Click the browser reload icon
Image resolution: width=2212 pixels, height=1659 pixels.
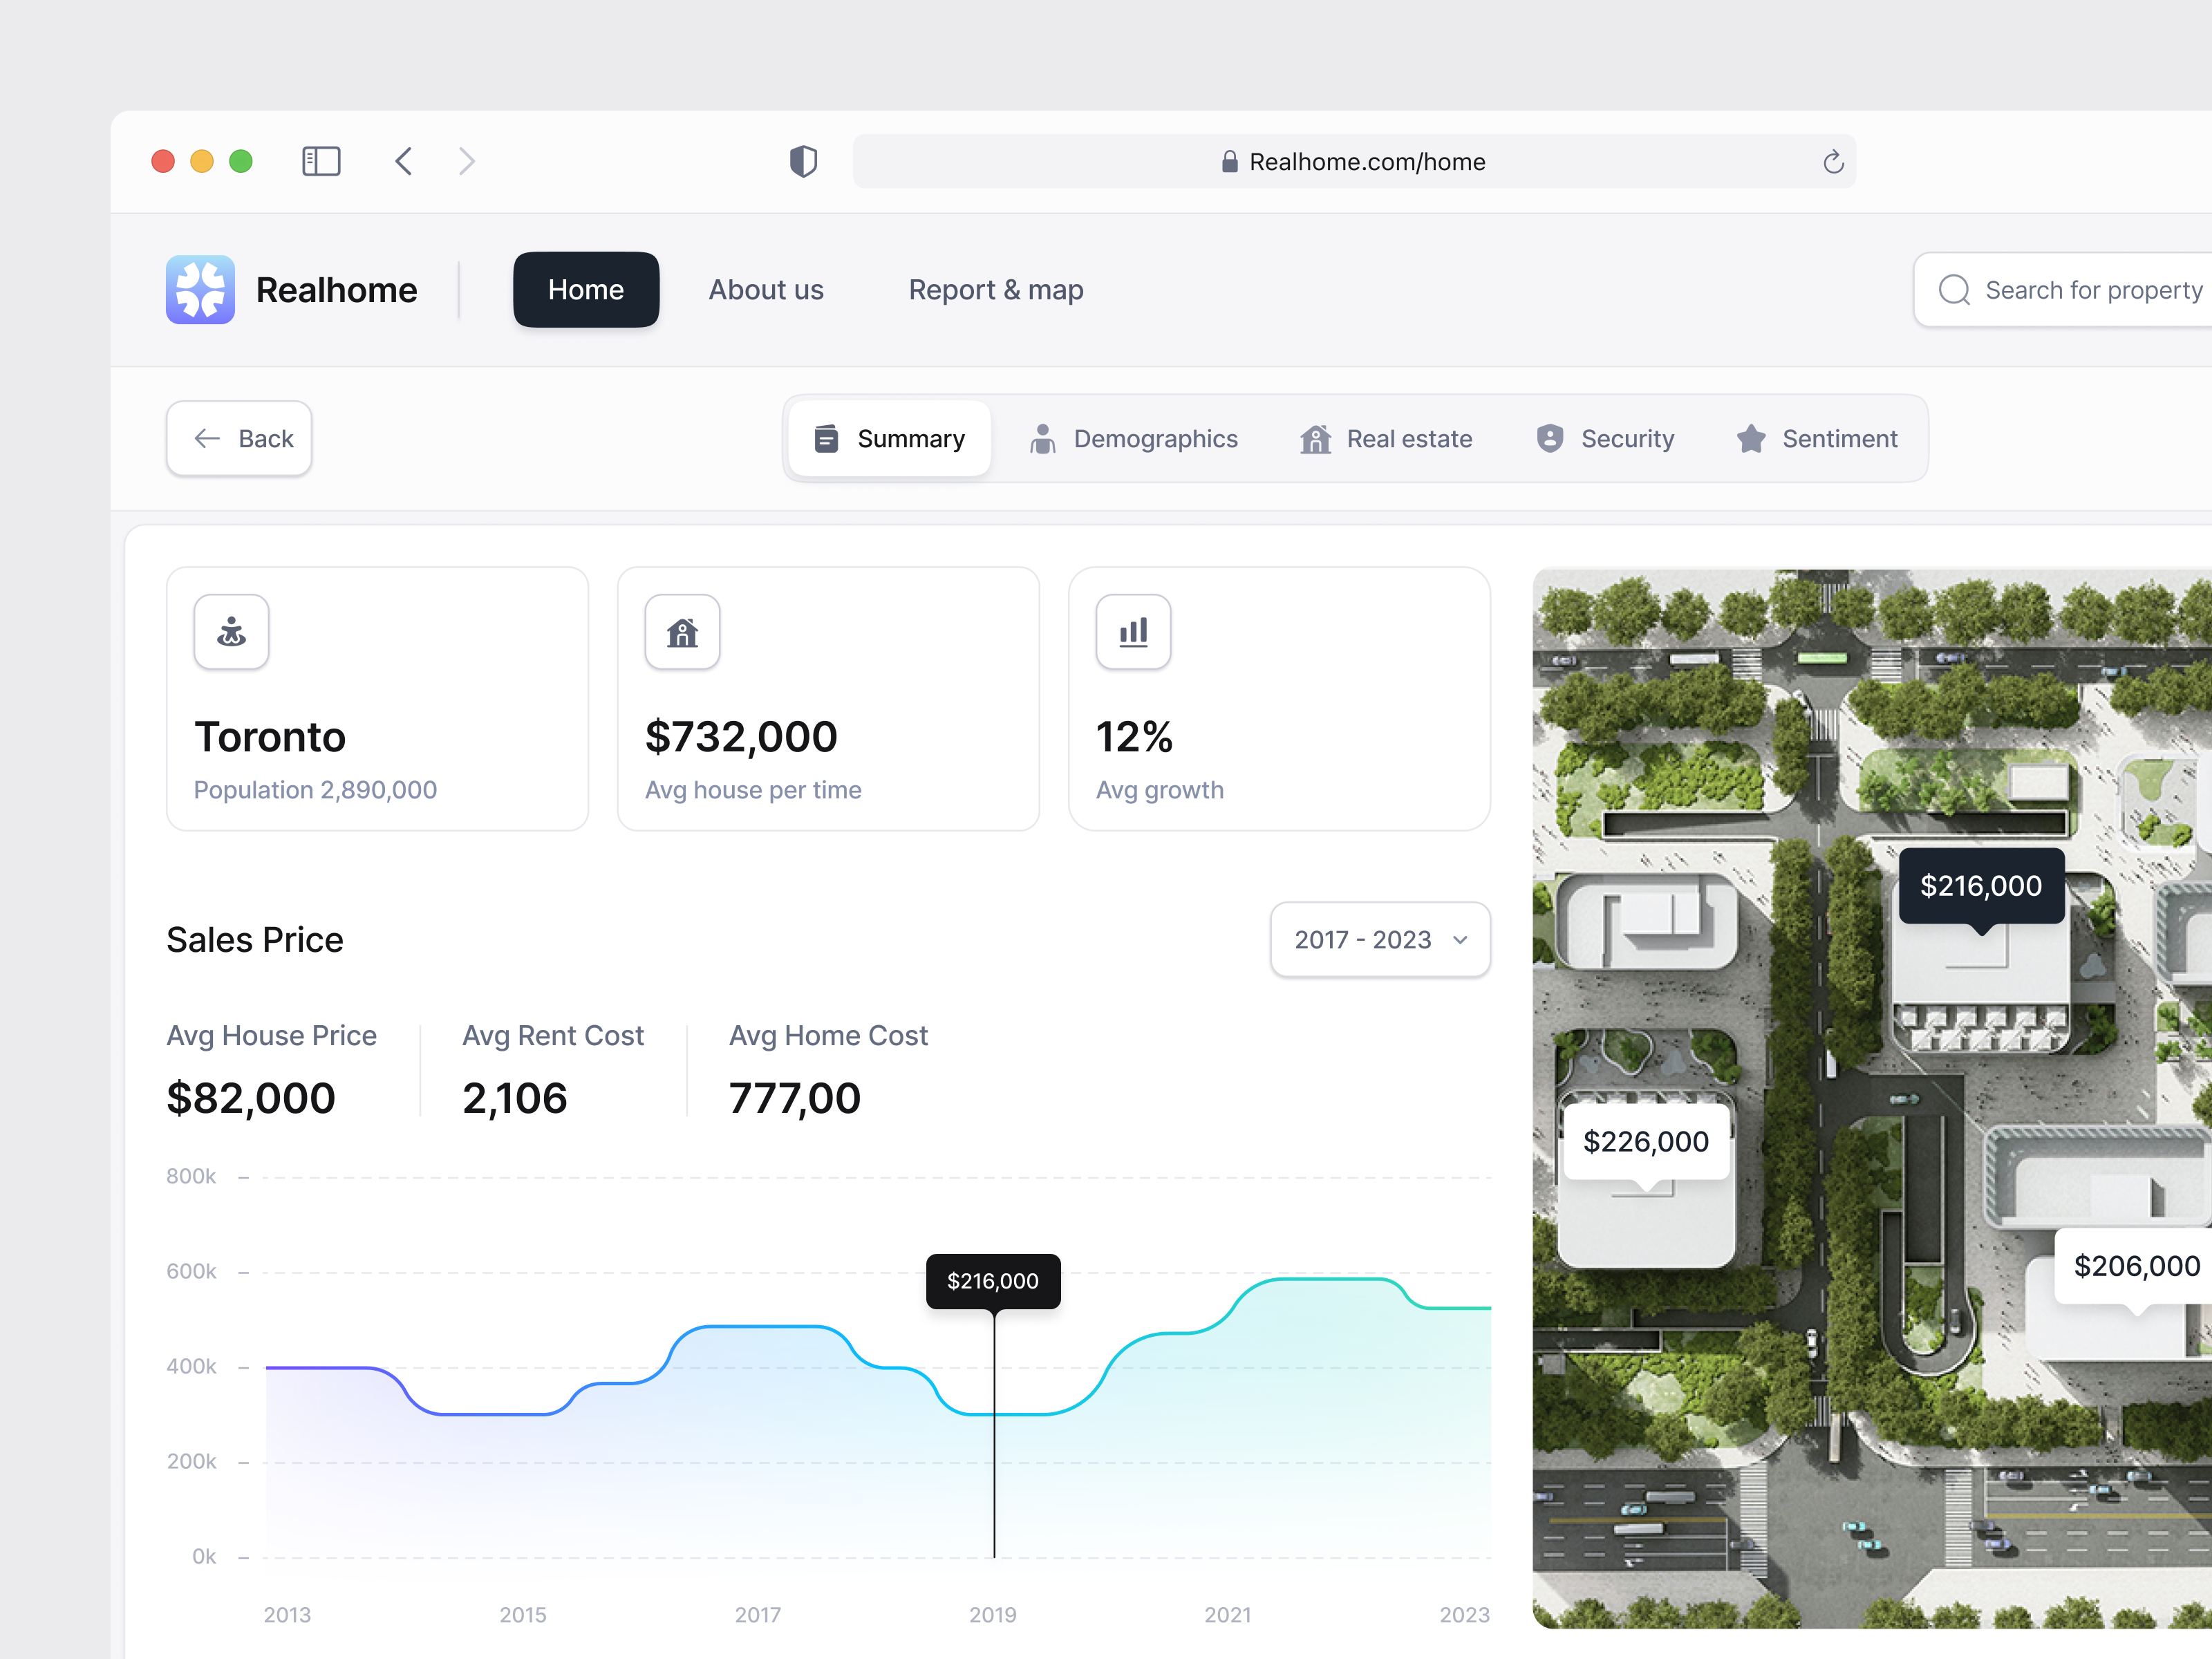(x=1833, y=161)
